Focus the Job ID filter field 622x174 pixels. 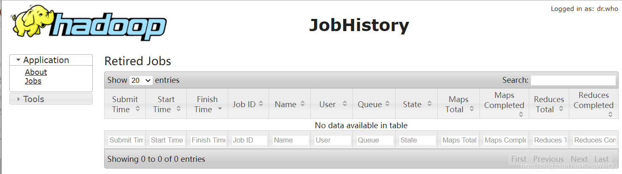(249, 140)
